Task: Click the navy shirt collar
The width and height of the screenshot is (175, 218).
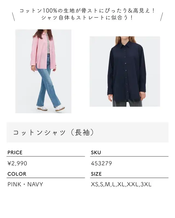Action: tap(125, 45)
